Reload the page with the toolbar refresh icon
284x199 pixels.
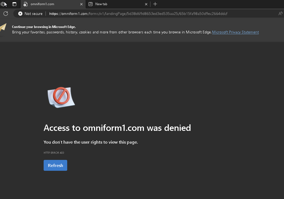click(6, 14)
